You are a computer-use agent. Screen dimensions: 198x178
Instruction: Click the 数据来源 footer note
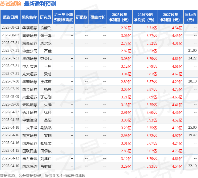click(43, 176)
